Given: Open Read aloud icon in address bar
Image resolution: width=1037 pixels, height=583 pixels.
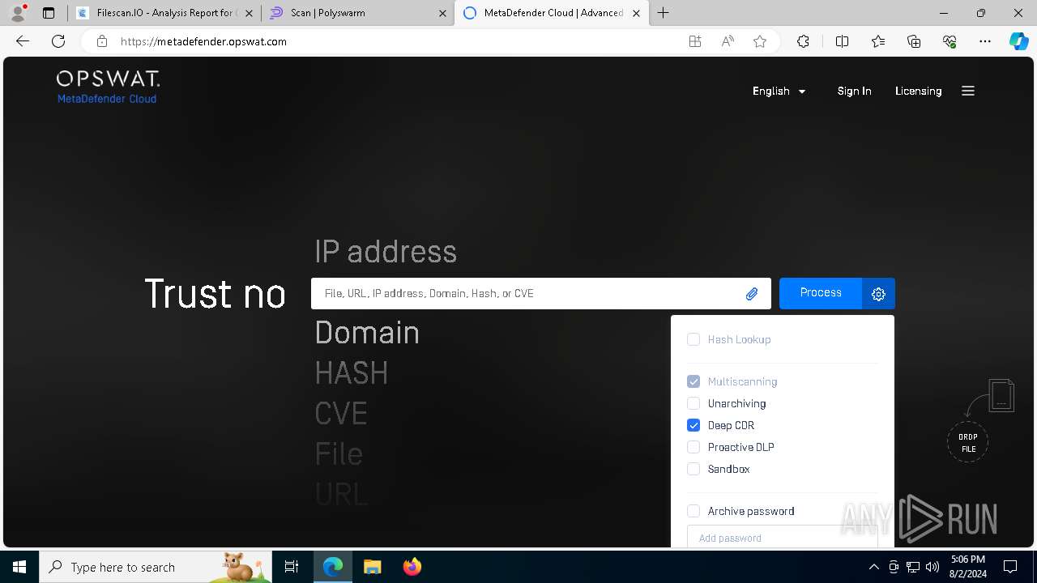Looking at the screenshot, I should click(x=728, y=41).
